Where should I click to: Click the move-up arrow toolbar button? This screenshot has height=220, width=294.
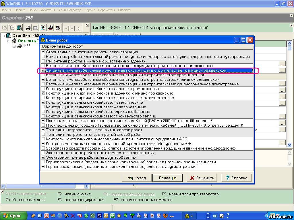[x=72, y=28]
